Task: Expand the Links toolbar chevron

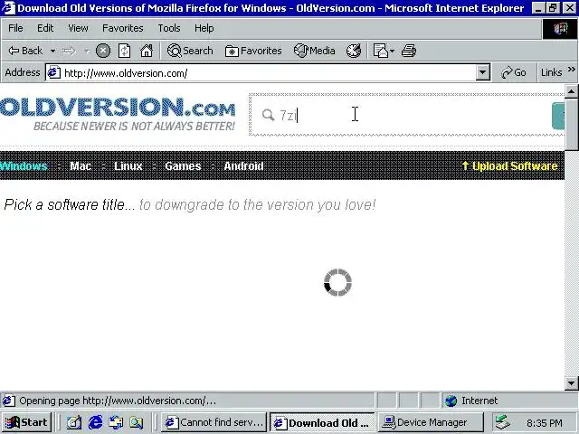Action: (571, 70)
